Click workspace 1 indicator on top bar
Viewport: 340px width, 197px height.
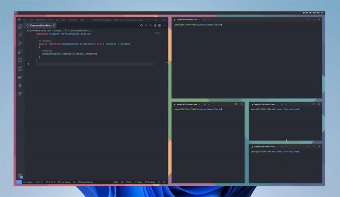(16, 13)
